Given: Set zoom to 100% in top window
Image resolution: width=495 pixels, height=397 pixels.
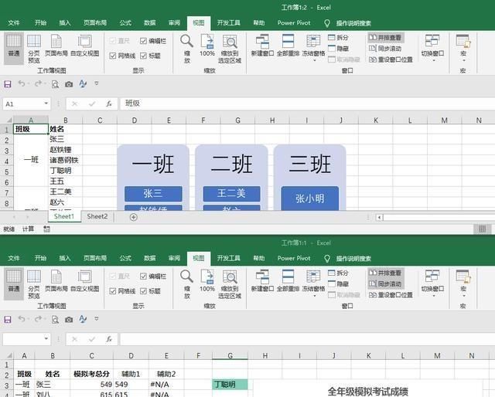Looking at the screenshot, I should pos(207,46).
